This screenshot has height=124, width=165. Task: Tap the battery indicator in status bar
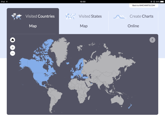[161, 2]
